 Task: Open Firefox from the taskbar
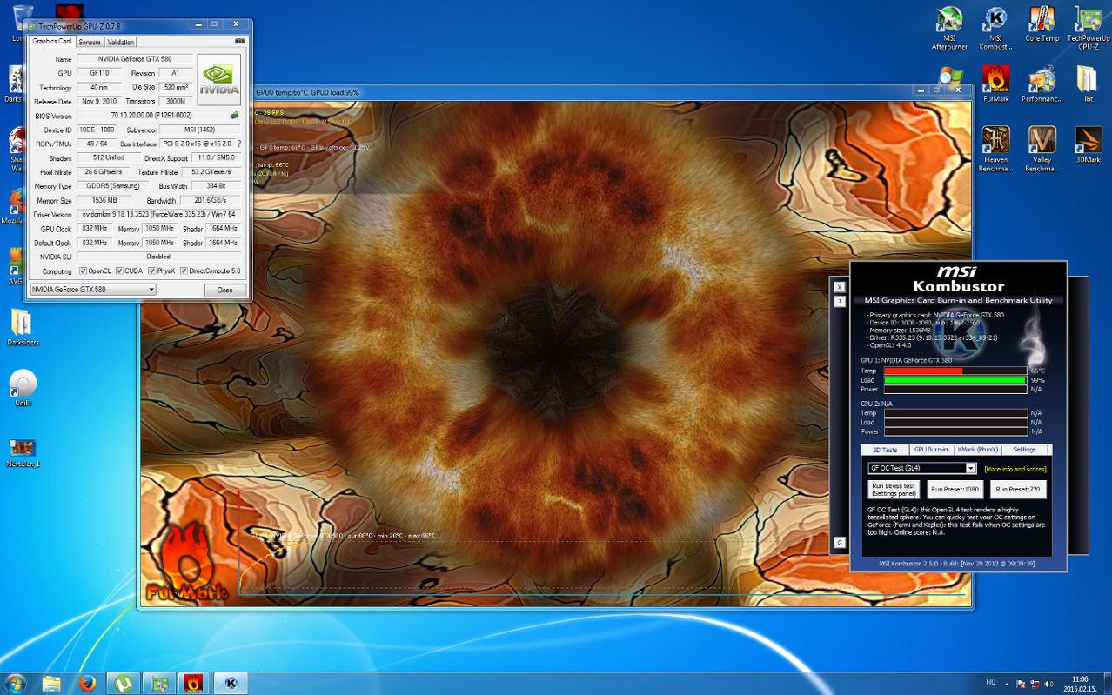pos(86,683)
